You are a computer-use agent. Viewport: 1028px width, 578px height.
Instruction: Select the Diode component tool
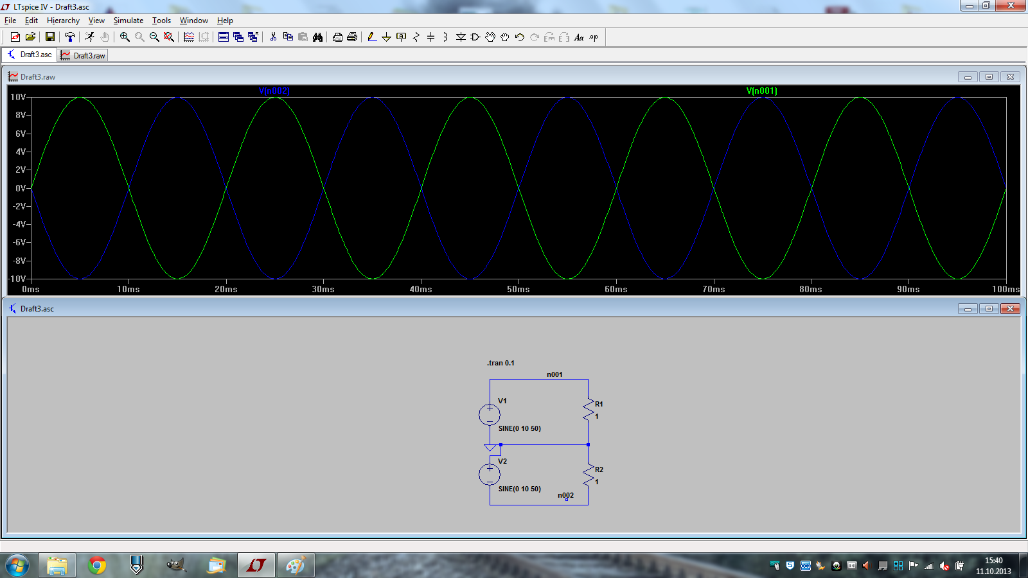(461, 37)
